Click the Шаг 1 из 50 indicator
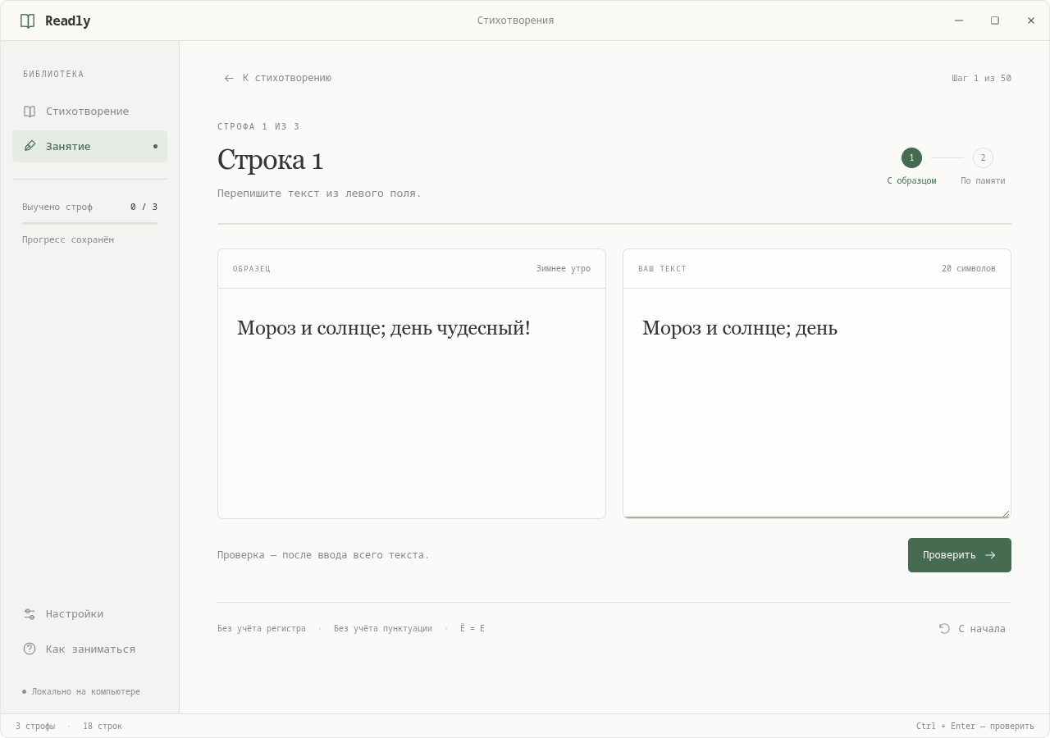This screenshot has width=1050, height=738. click(x=982, y=79)
